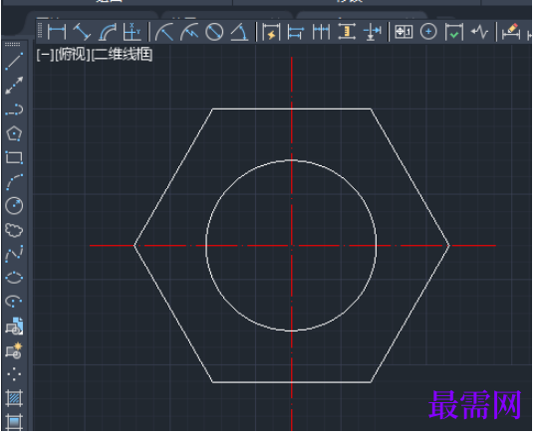The image size is (540, 436).
Task: Select the Inspection dimension tool
Action: tap(454, 32)
